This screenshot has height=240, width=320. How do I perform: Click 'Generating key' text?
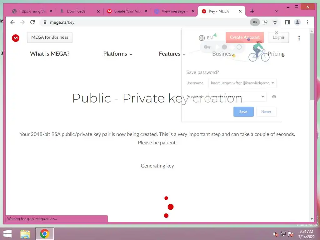(157, 166)
